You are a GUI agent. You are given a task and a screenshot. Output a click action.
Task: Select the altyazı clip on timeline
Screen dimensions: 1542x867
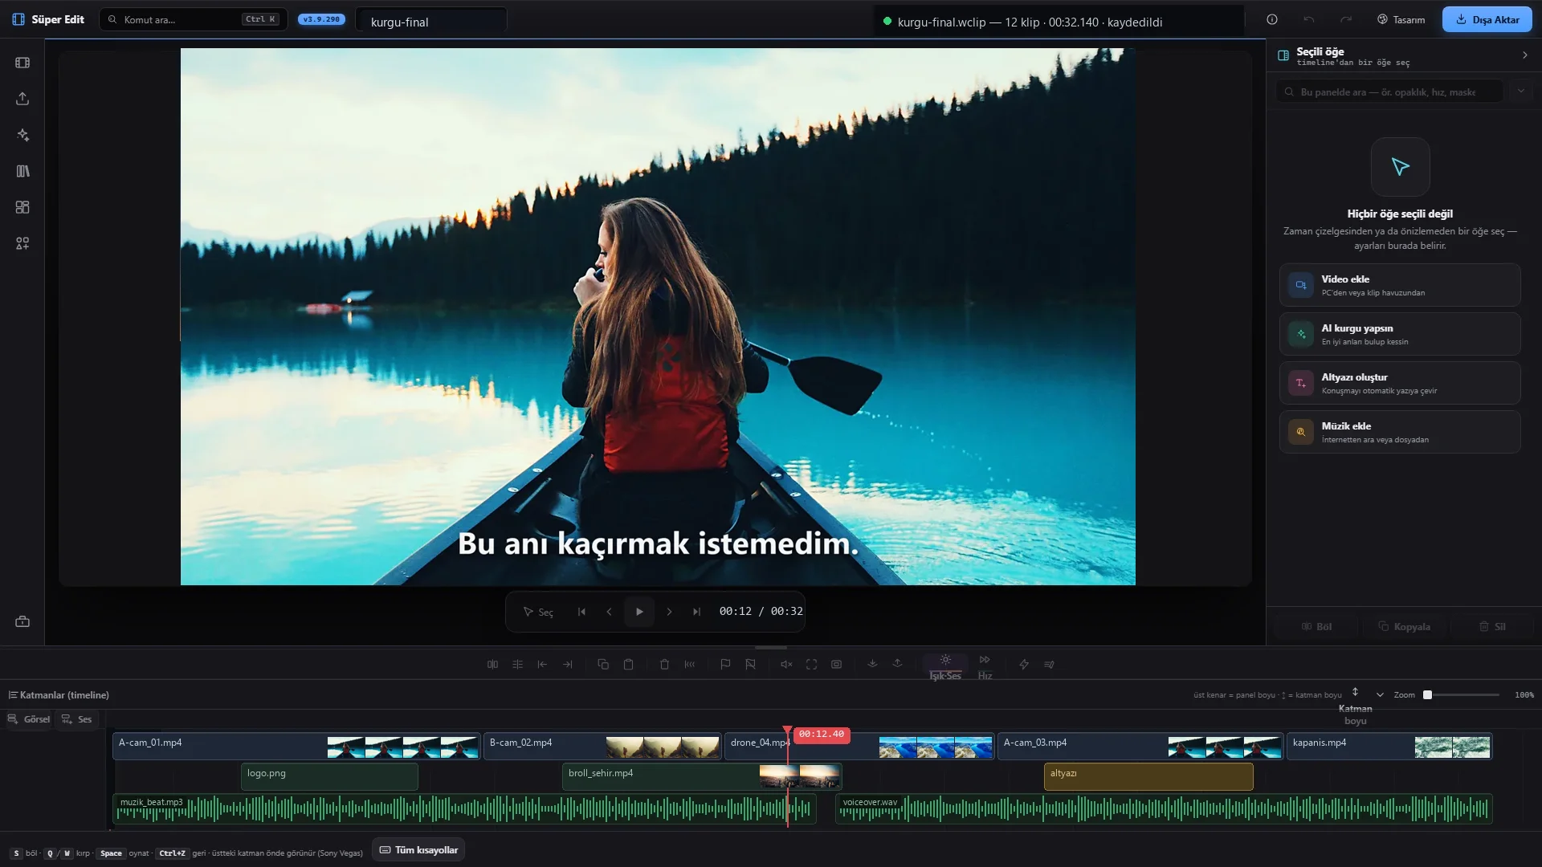pos(1148,776)
